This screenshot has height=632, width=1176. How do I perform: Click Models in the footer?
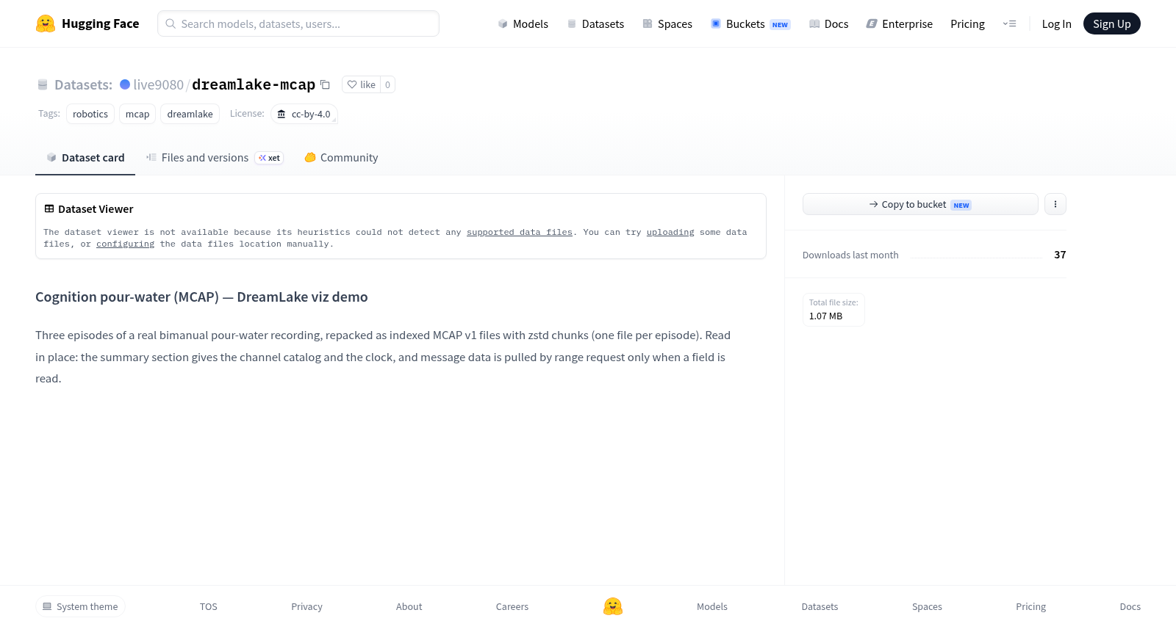tap(712, 606)
